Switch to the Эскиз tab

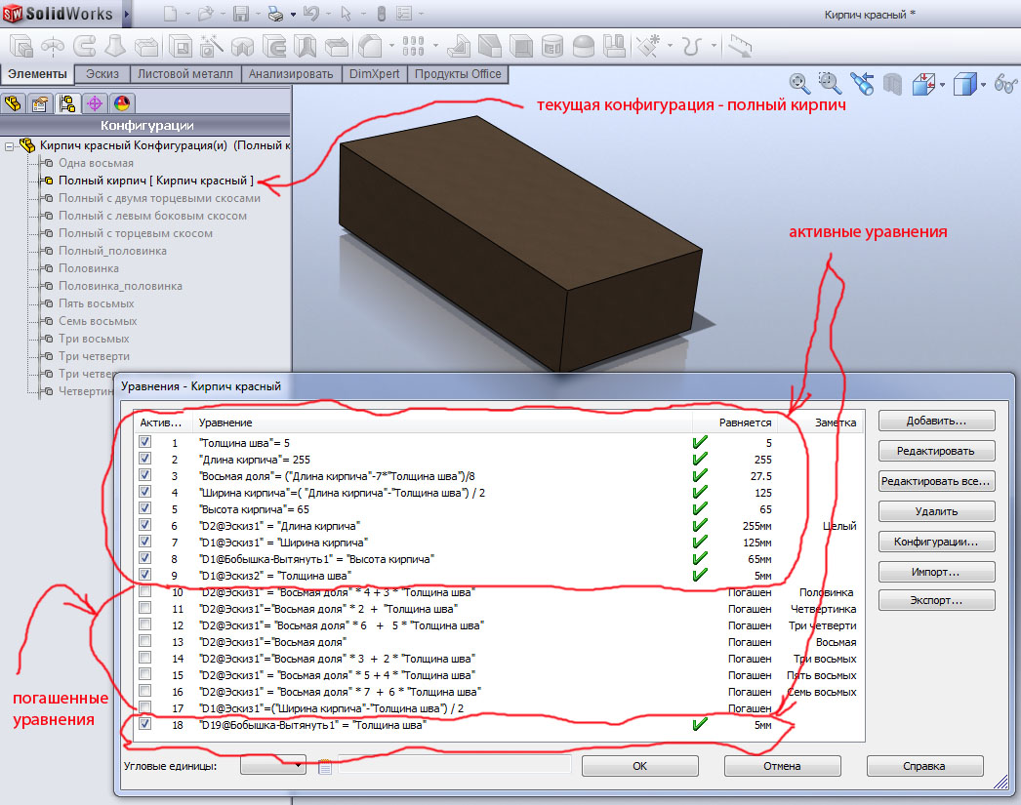click(102, 74)
